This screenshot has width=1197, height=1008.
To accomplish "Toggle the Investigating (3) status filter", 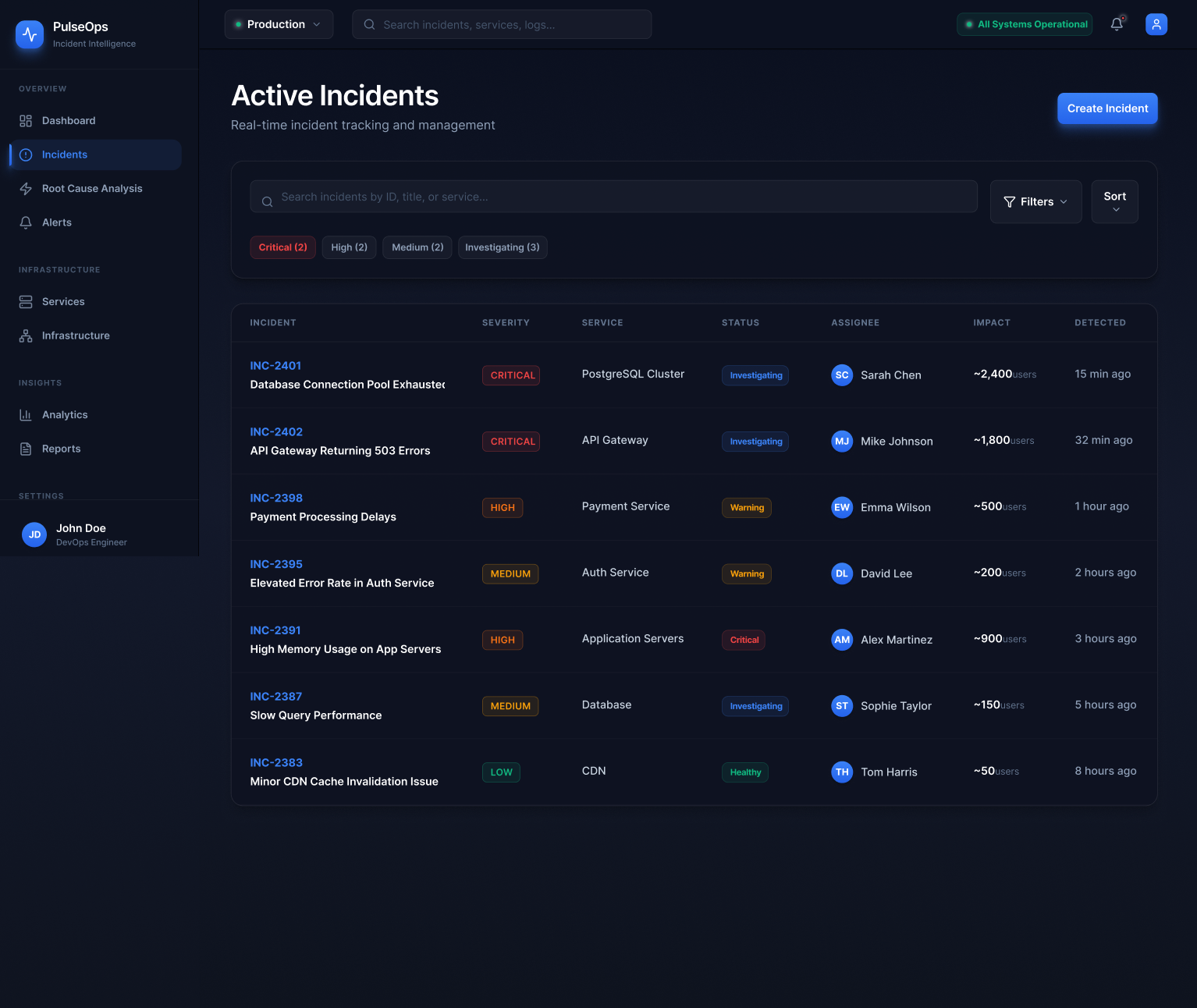I will click(x=502, y=247).
